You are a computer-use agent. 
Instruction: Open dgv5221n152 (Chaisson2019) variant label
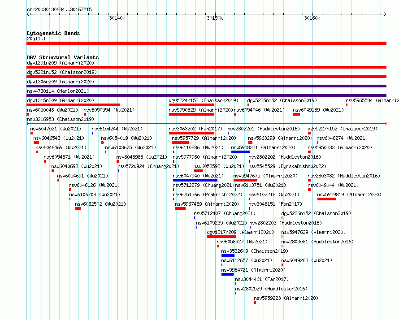click(x=62, y=72)
